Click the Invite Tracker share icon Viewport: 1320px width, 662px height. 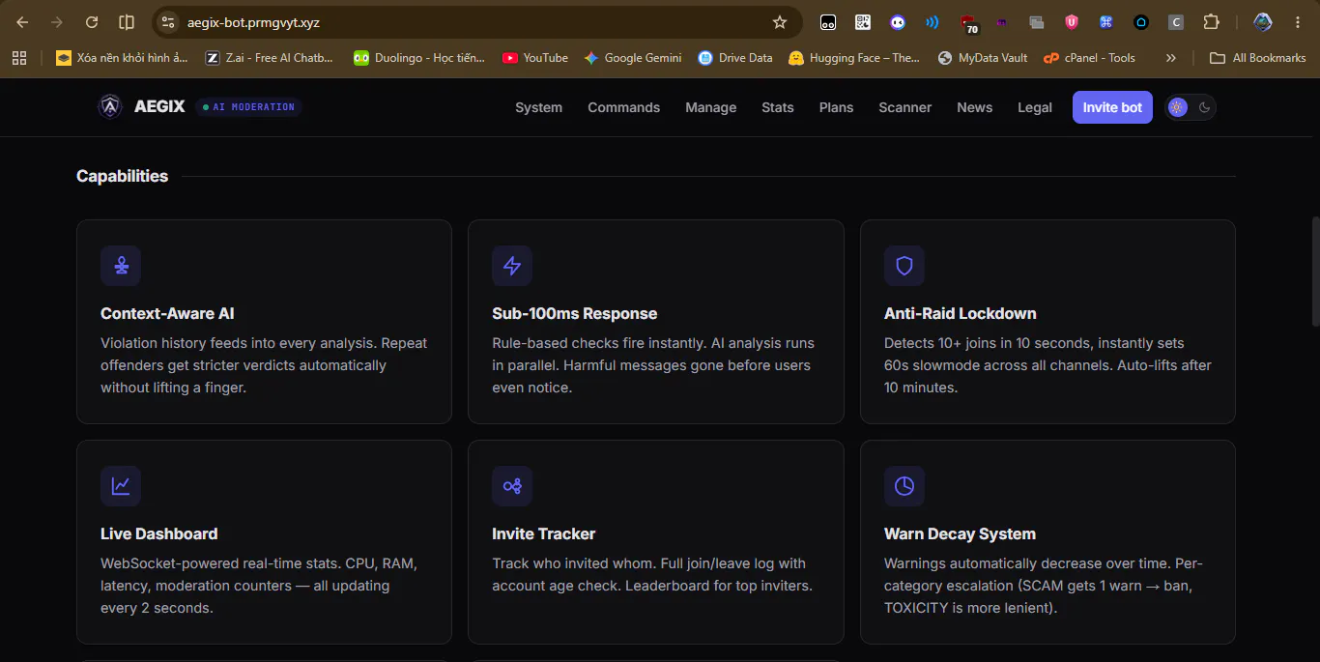point(512,486)
